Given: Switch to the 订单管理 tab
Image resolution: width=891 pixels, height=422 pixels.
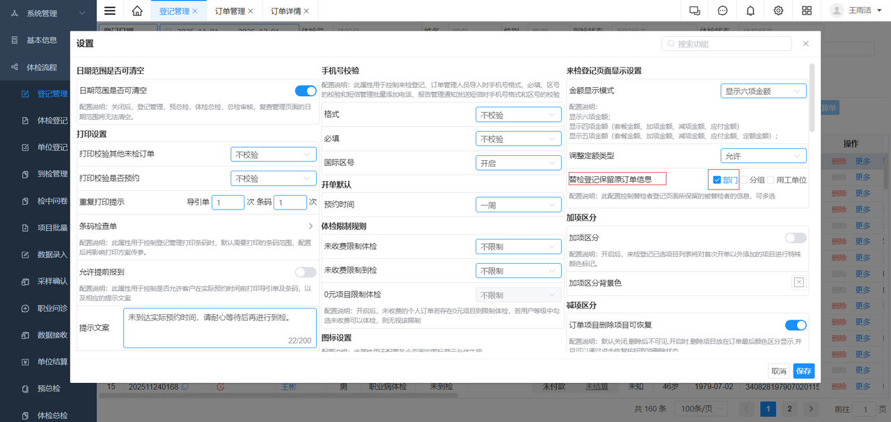Looking at the screenshot, I should coord(229,11).
